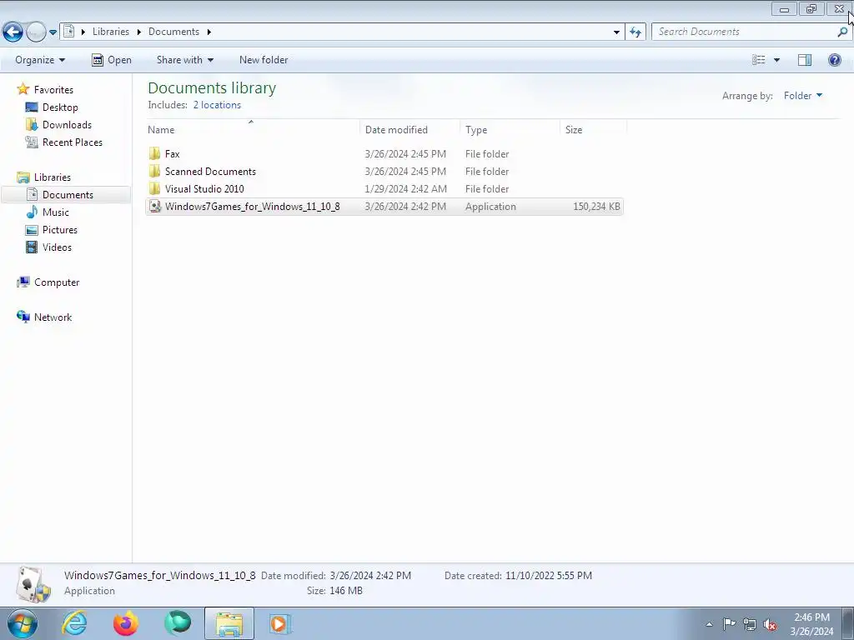Sort by the Type column header

pyautogui.click(x=510, y=129)
